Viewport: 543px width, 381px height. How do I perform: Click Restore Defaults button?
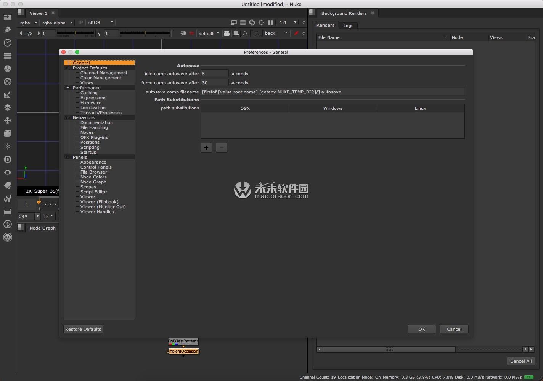coord(83,329)
